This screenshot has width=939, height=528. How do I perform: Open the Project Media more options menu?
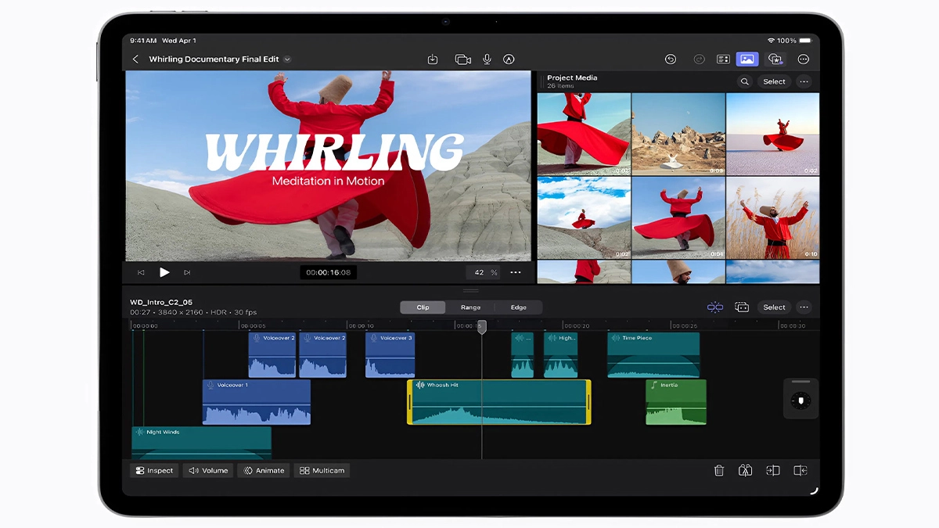pyautogui.click(x=804, y=81)
